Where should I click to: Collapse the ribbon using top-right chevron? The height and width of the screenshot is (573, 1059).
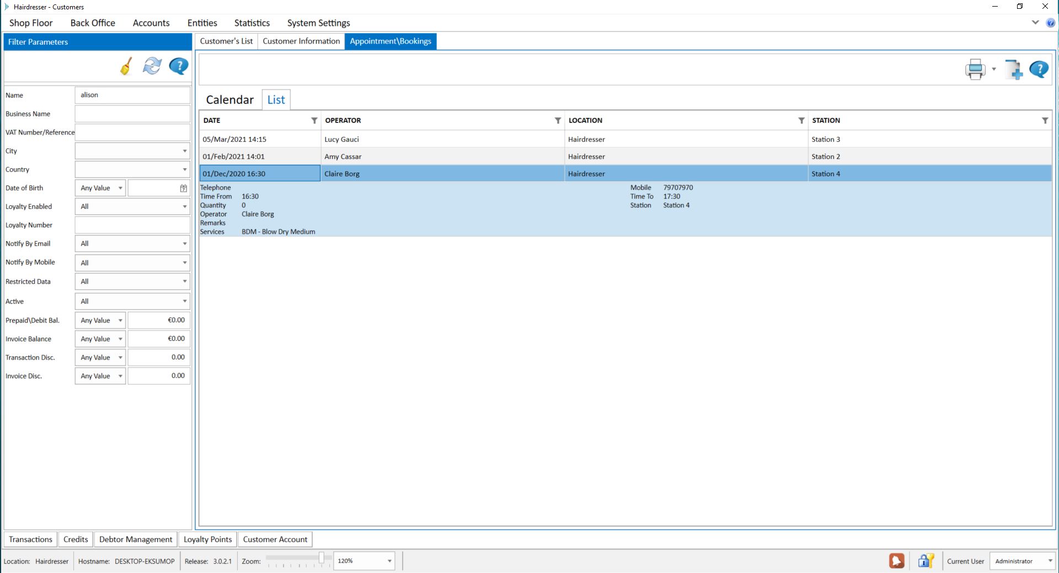tap(1035, 23)
